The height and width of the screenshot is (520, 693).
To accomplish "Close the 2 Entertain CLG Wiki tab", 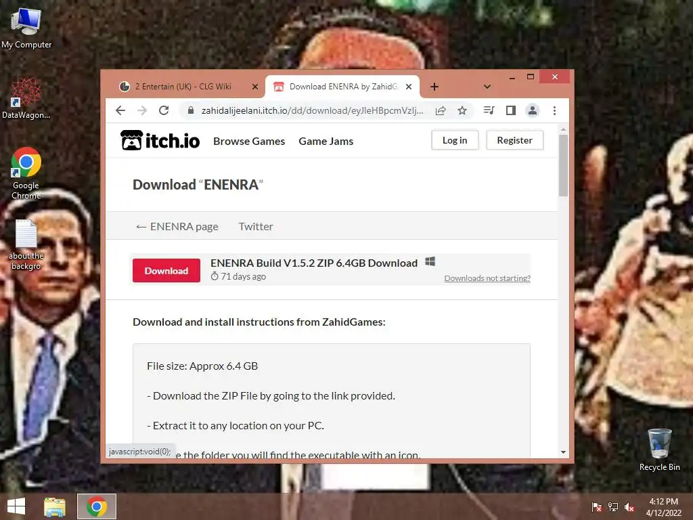I will (x=255, y=87).
